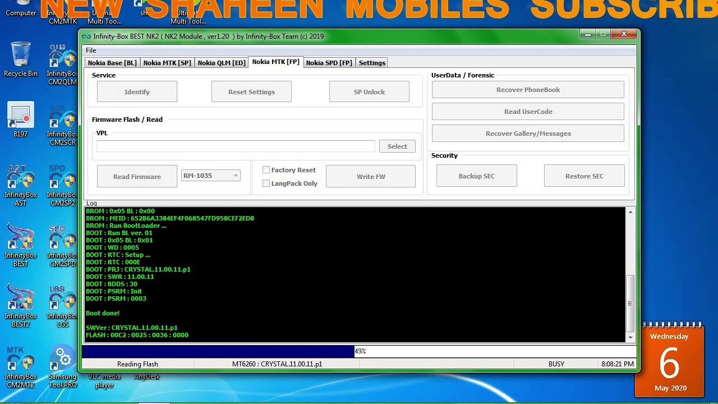Click the Write FW button
The image size is (718, 404).
[371, 177]
